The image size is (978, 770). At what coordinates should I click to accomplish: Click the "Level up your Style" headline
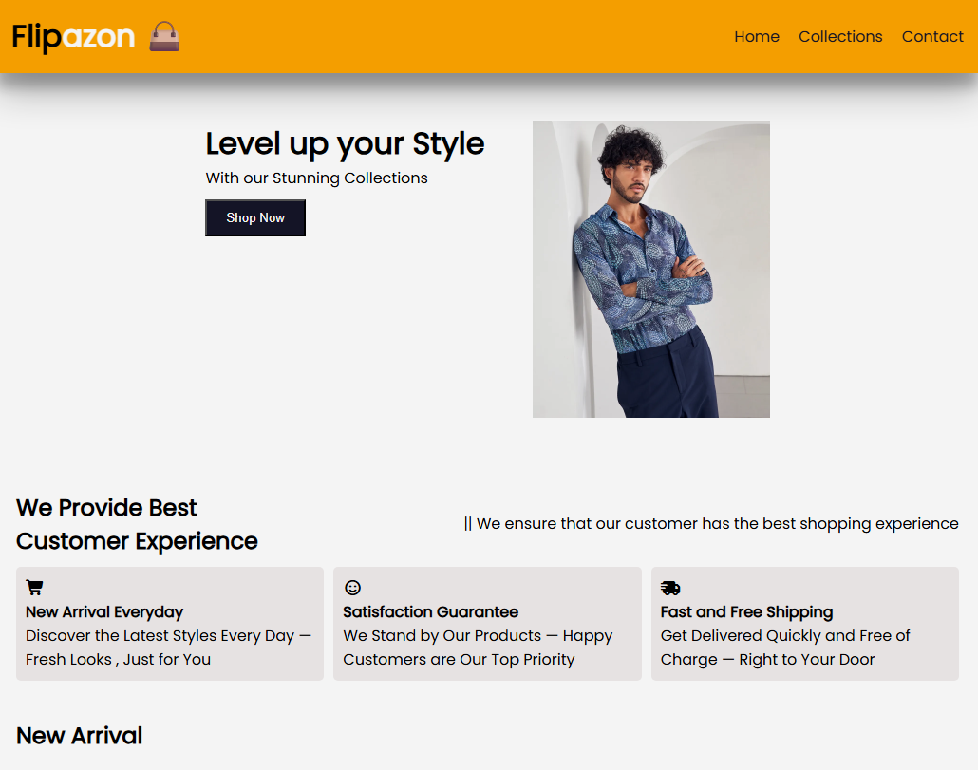(x=345, y=144)
